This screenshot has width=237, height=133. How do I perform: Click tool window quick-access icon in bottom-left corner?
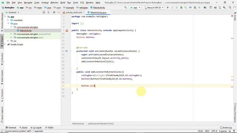(x=2, y=131)
